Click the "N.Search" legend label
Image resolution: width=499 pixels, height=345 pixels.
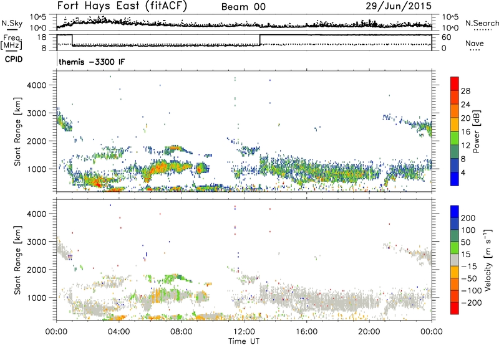482,23
